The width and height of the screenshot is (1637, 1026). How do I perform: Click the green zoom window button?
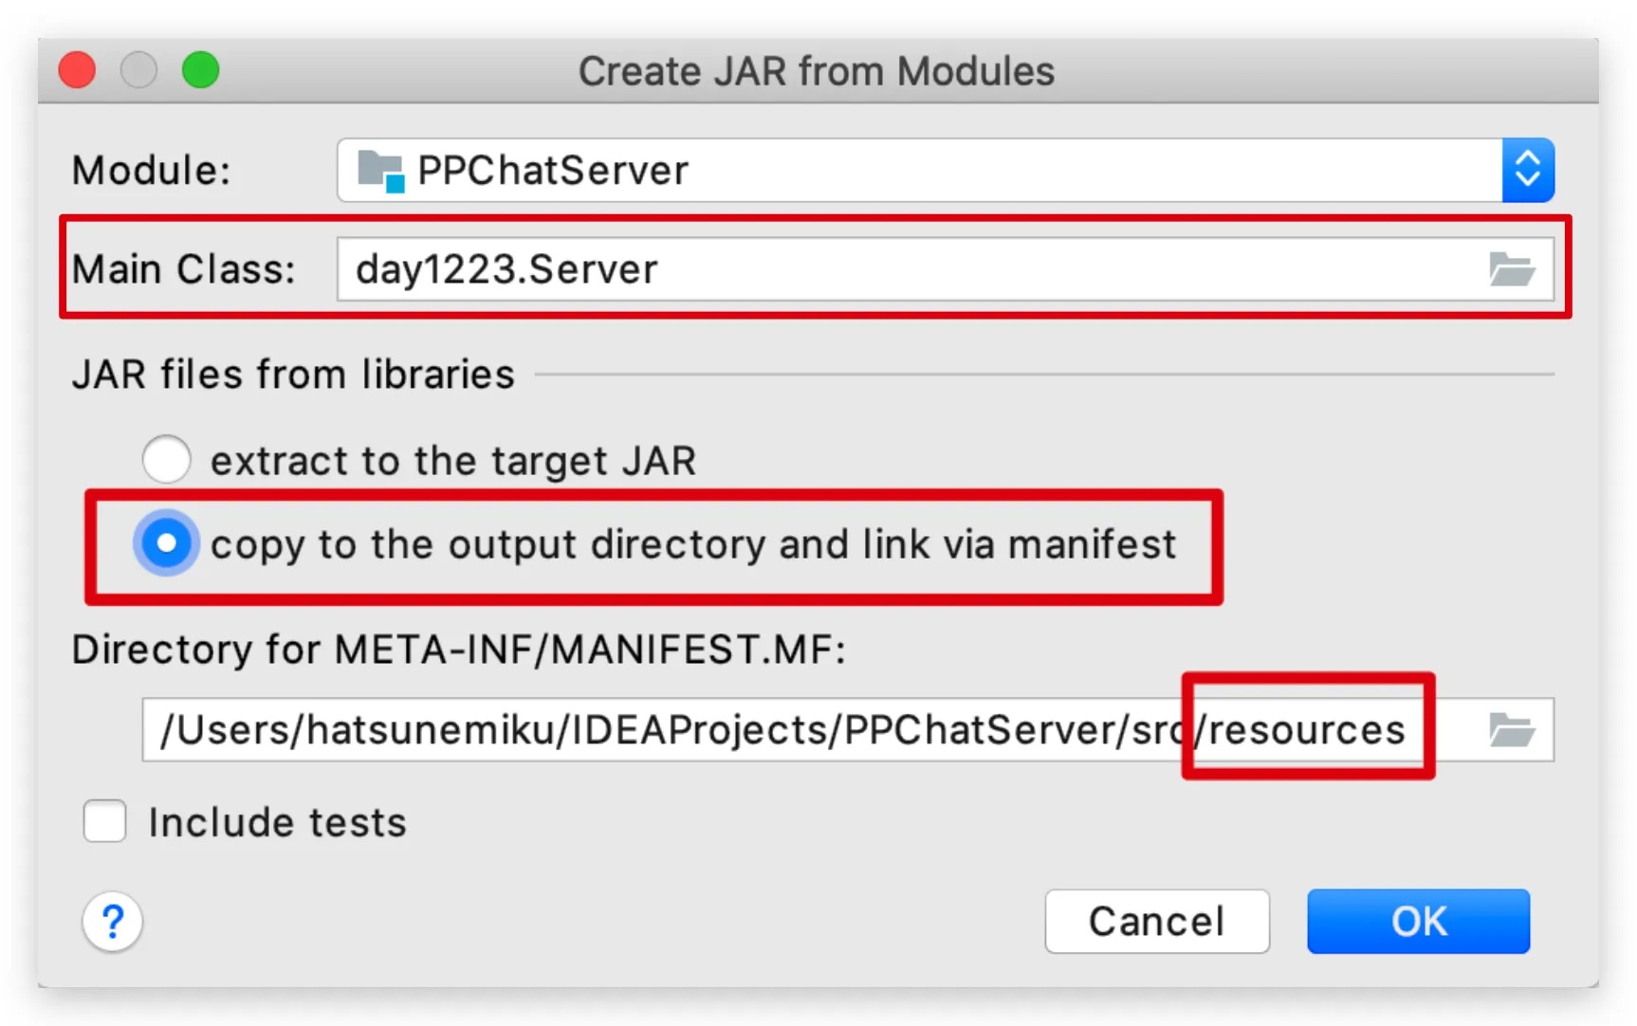(201, 70)
